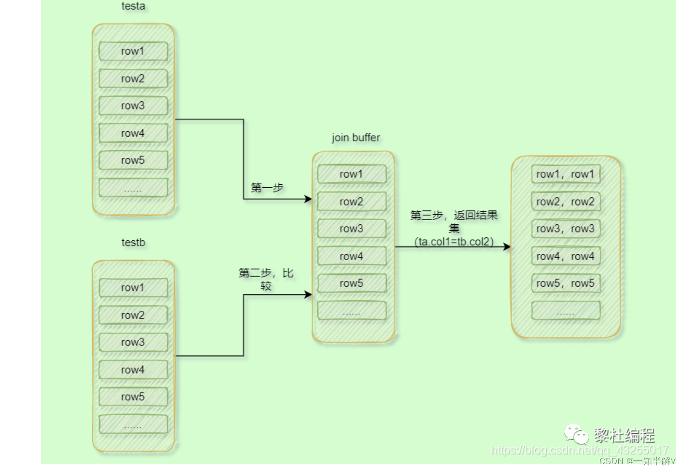Click the 'join buffer' title label

(x=356, y=138)
